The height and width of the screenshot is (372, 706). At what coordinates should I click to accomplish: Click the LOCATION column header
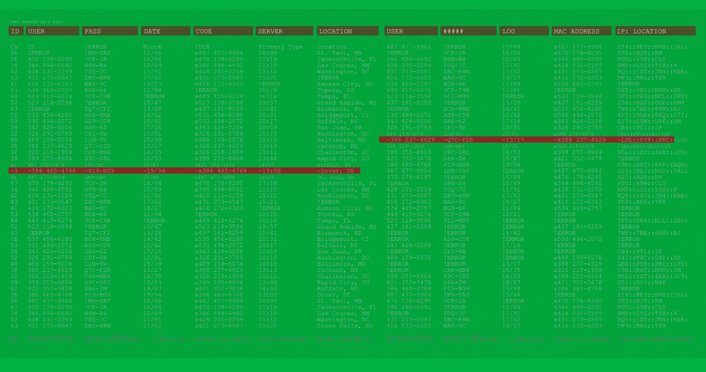[x=347, y=31]
